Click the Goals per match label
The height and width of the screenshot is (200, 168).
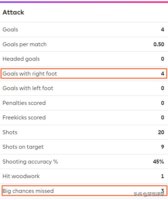24,44
